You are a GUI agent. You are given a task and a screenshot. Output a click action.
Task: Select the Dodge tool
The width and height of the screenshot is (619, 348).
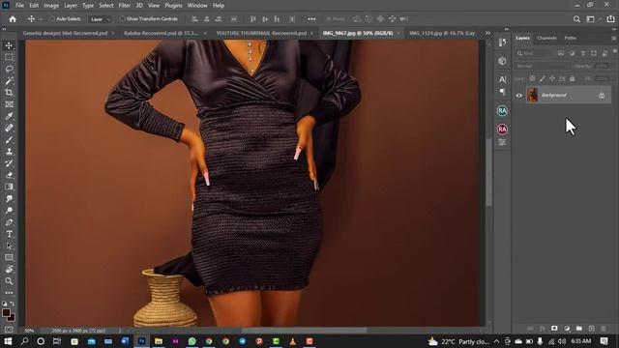pos(9,211)
